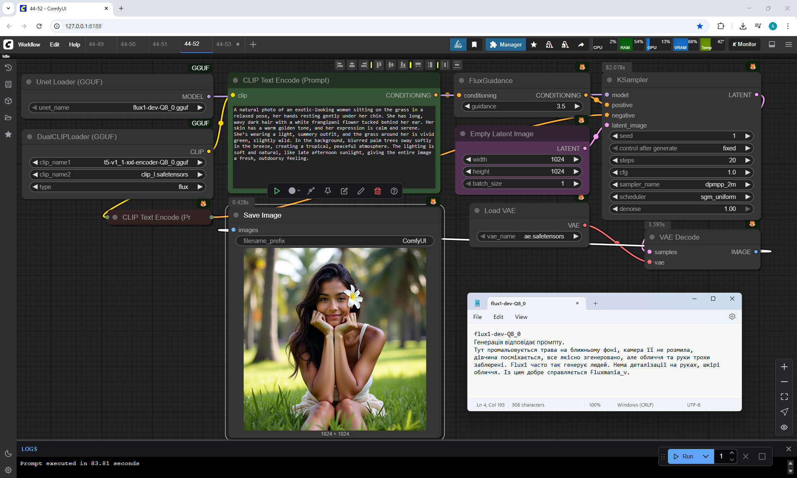Pin the selected node with the pushpin icon
This screenshot has width=797, height=478.
point(328,191)
